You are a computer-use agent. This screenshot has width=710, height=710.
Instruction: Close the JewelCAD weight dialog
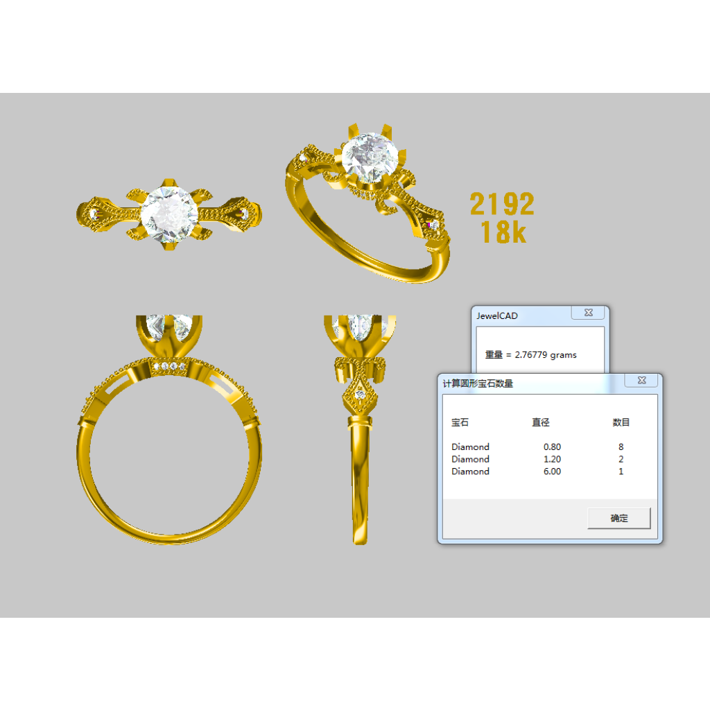(x=588, y=313)
